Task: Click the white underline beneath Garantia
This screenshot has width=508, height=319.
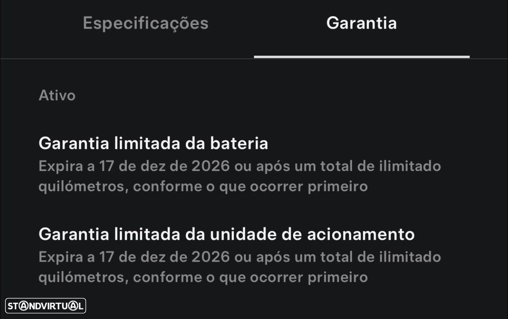Action: coord(361,57)
